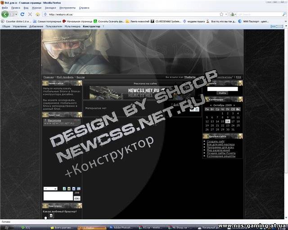This screenshot has width=288, height=230.
Task: Open the Общее admin bar menu
Action: click(x=6, y=27)
